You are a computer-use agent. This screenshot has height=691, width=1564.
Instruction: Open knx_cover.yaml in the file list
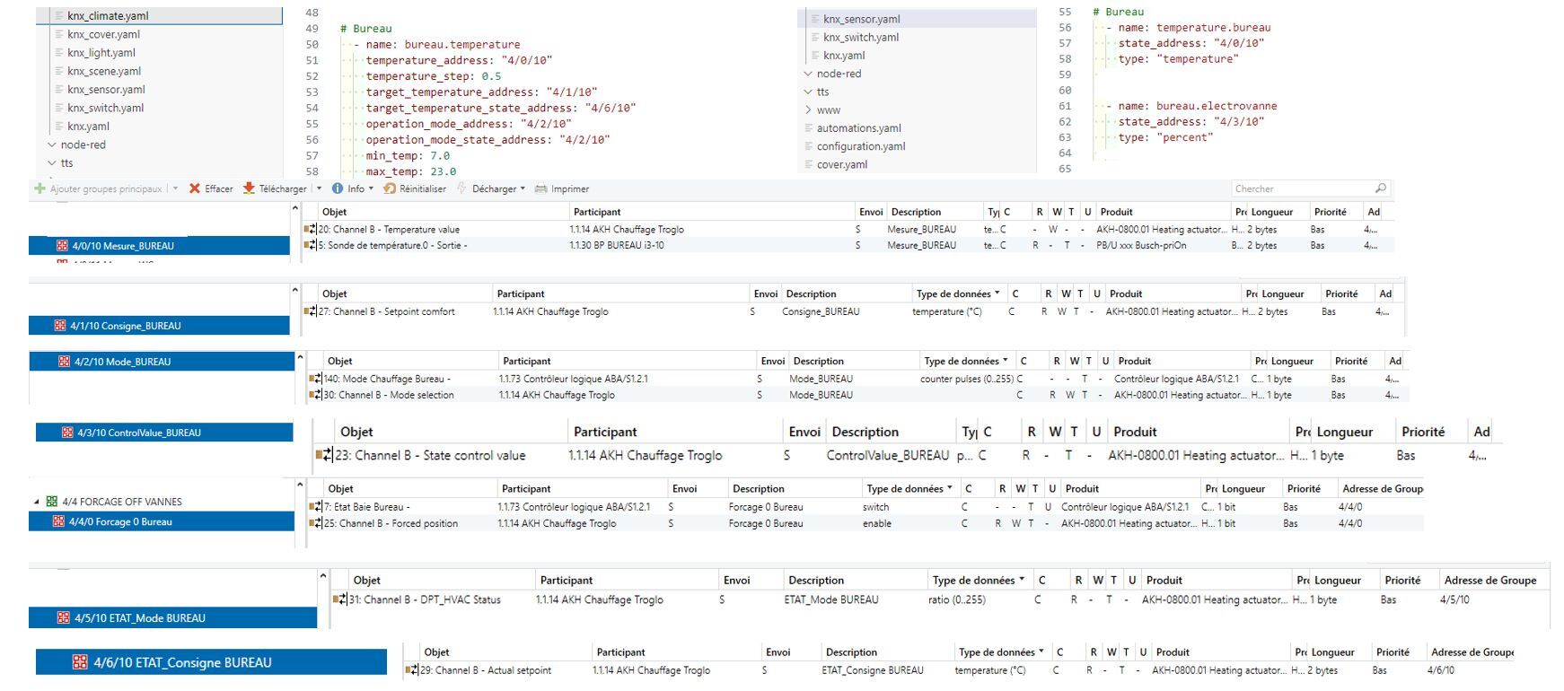103,34
